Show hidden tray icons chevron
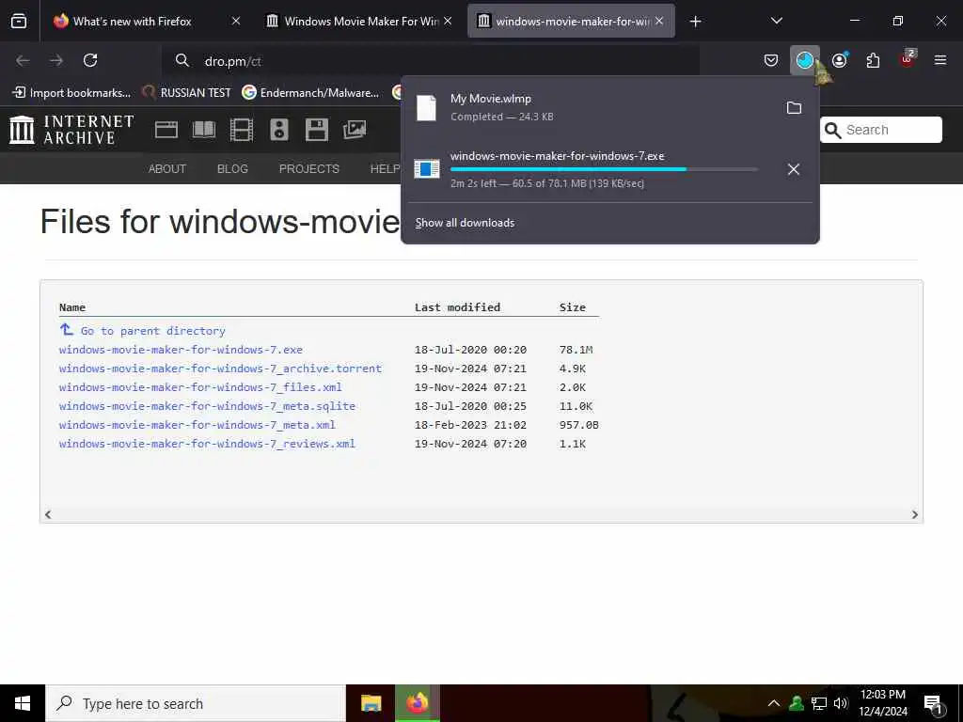This screenshot has height=722, width=963. pyautogui.click(x=774, y=703)
